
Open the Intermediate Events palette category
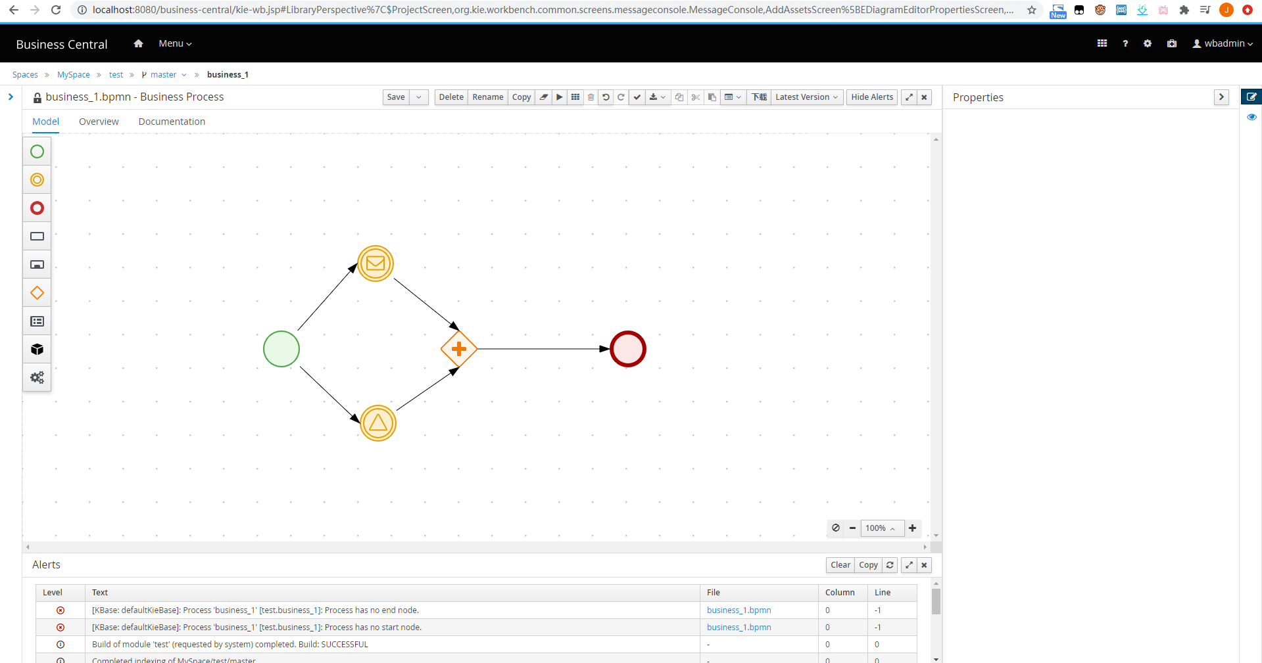point(37,180)
